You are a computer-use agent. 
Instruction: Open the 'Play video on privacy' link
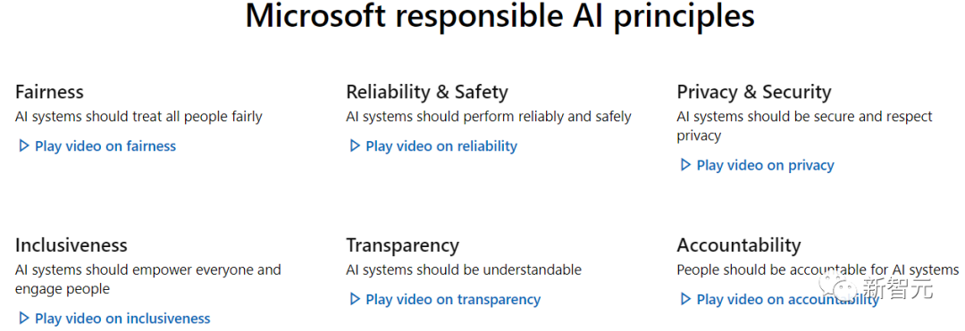757,165
